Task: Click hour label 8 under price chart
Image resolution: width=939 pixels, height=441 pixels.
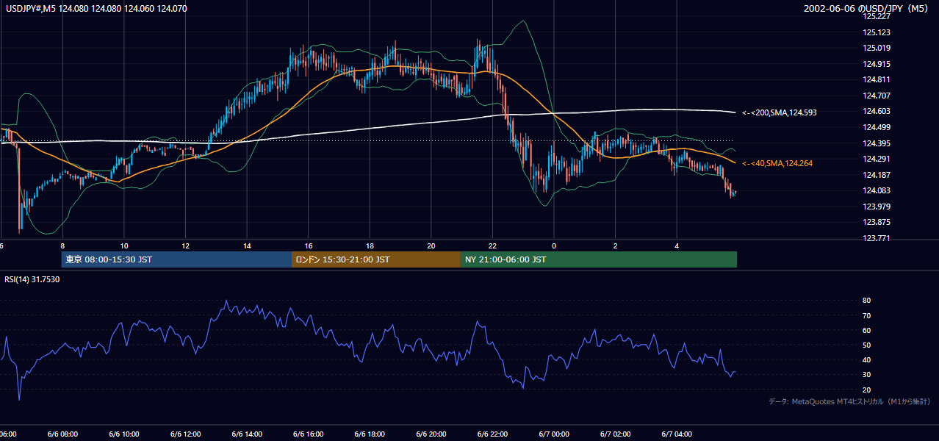Action: pyautogui.click(x=62, y=246)
